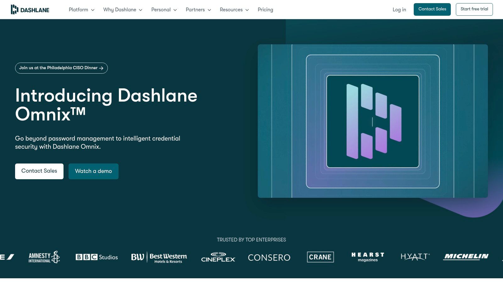The height and width of the screenshot is (283, 503).
Task: Click the Trusted by Top Enterprises label
Action: tap(251, 240)
